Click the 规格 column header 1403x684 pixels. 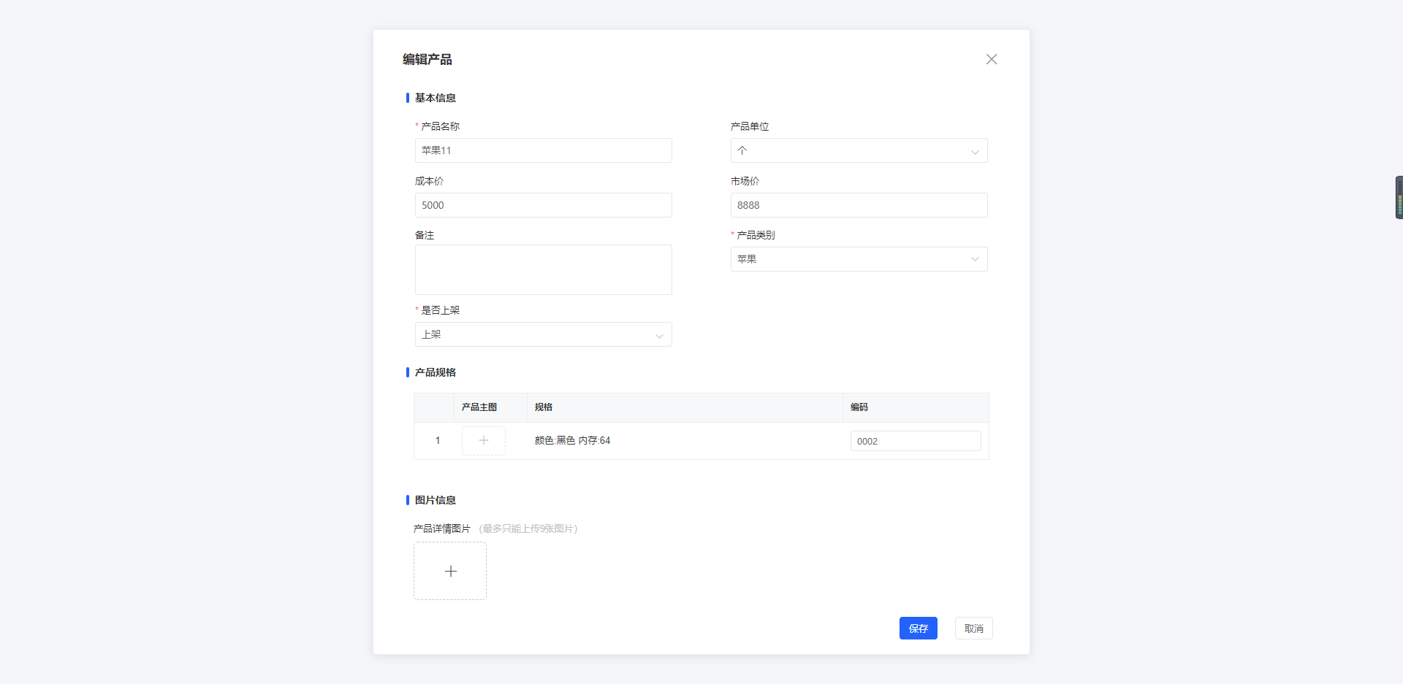click(x=543, y=407)
